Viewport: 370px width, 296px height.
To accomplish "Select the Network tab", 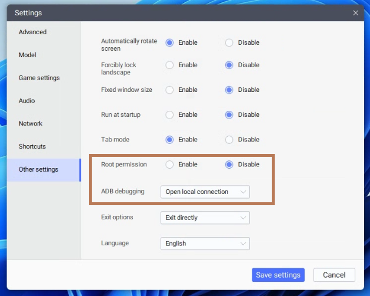I will click(31, 124).
